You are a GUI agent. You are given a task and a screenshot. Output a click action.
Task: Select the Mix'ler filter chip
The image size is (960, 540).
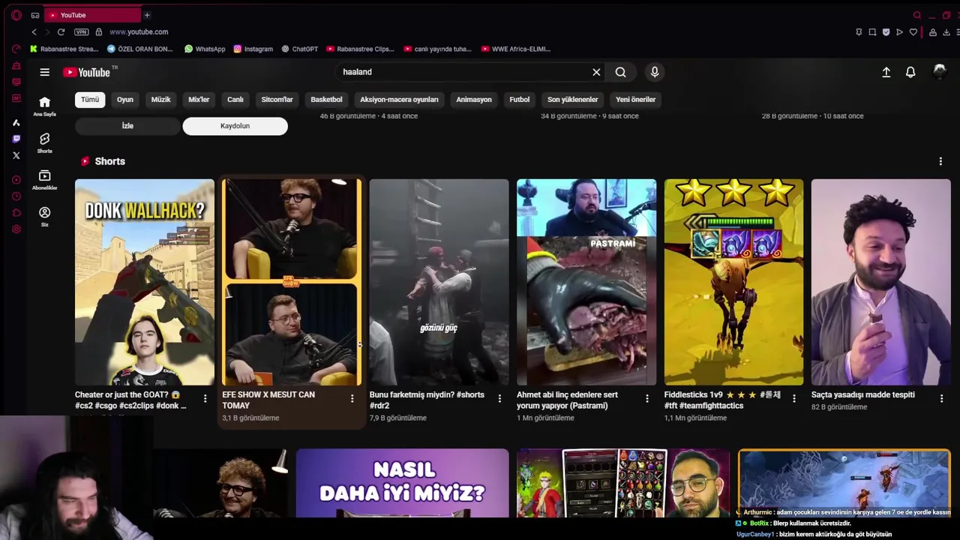199,100
